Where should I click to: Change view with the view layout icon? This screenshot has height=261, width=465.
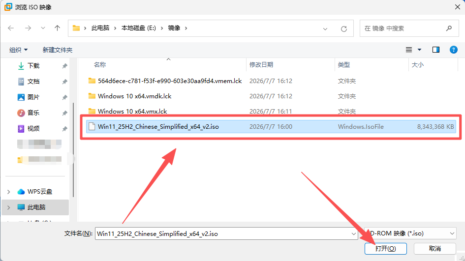pyautogui.click(x=408, y=50)
